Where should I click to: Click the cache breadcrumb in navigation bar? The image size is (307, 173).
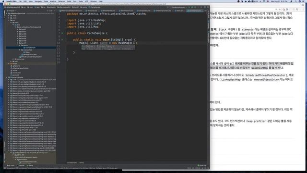pyautogui.click(x=83, y=7)
